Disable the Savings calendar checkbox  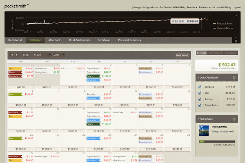199,99
